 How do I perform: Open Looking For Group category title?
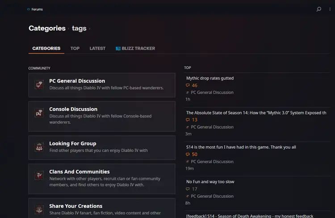(73, 144)
